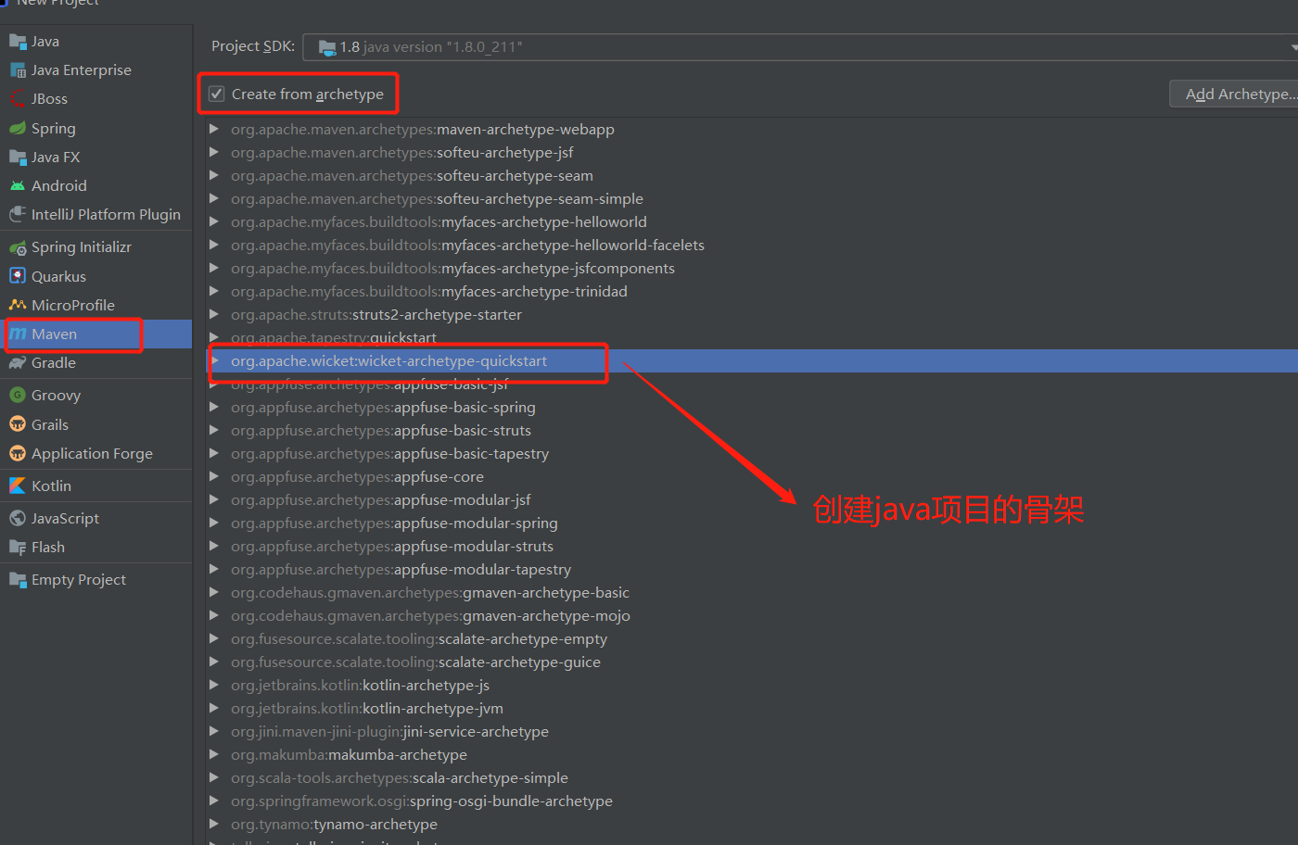1298x845 pixels.
Task: Select kotlin-archetype-js row
Action: [752, 685]
